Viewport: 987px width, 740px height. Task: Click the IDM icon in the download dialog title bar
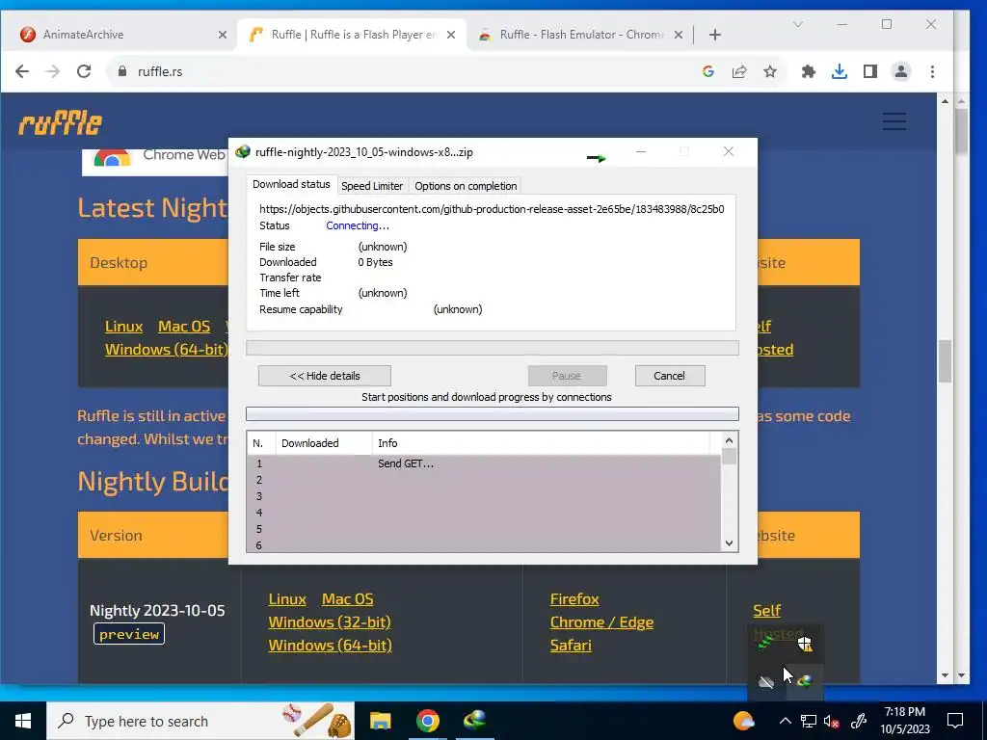click(x=242, y=151)
